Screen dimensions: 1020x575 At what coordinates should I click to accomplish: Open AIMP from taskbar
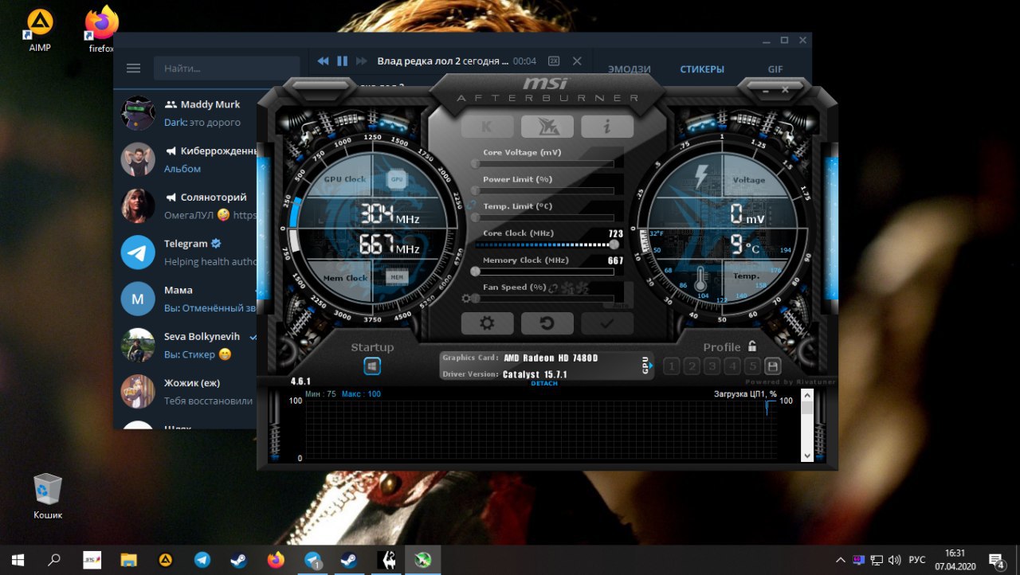coord(166,560)
